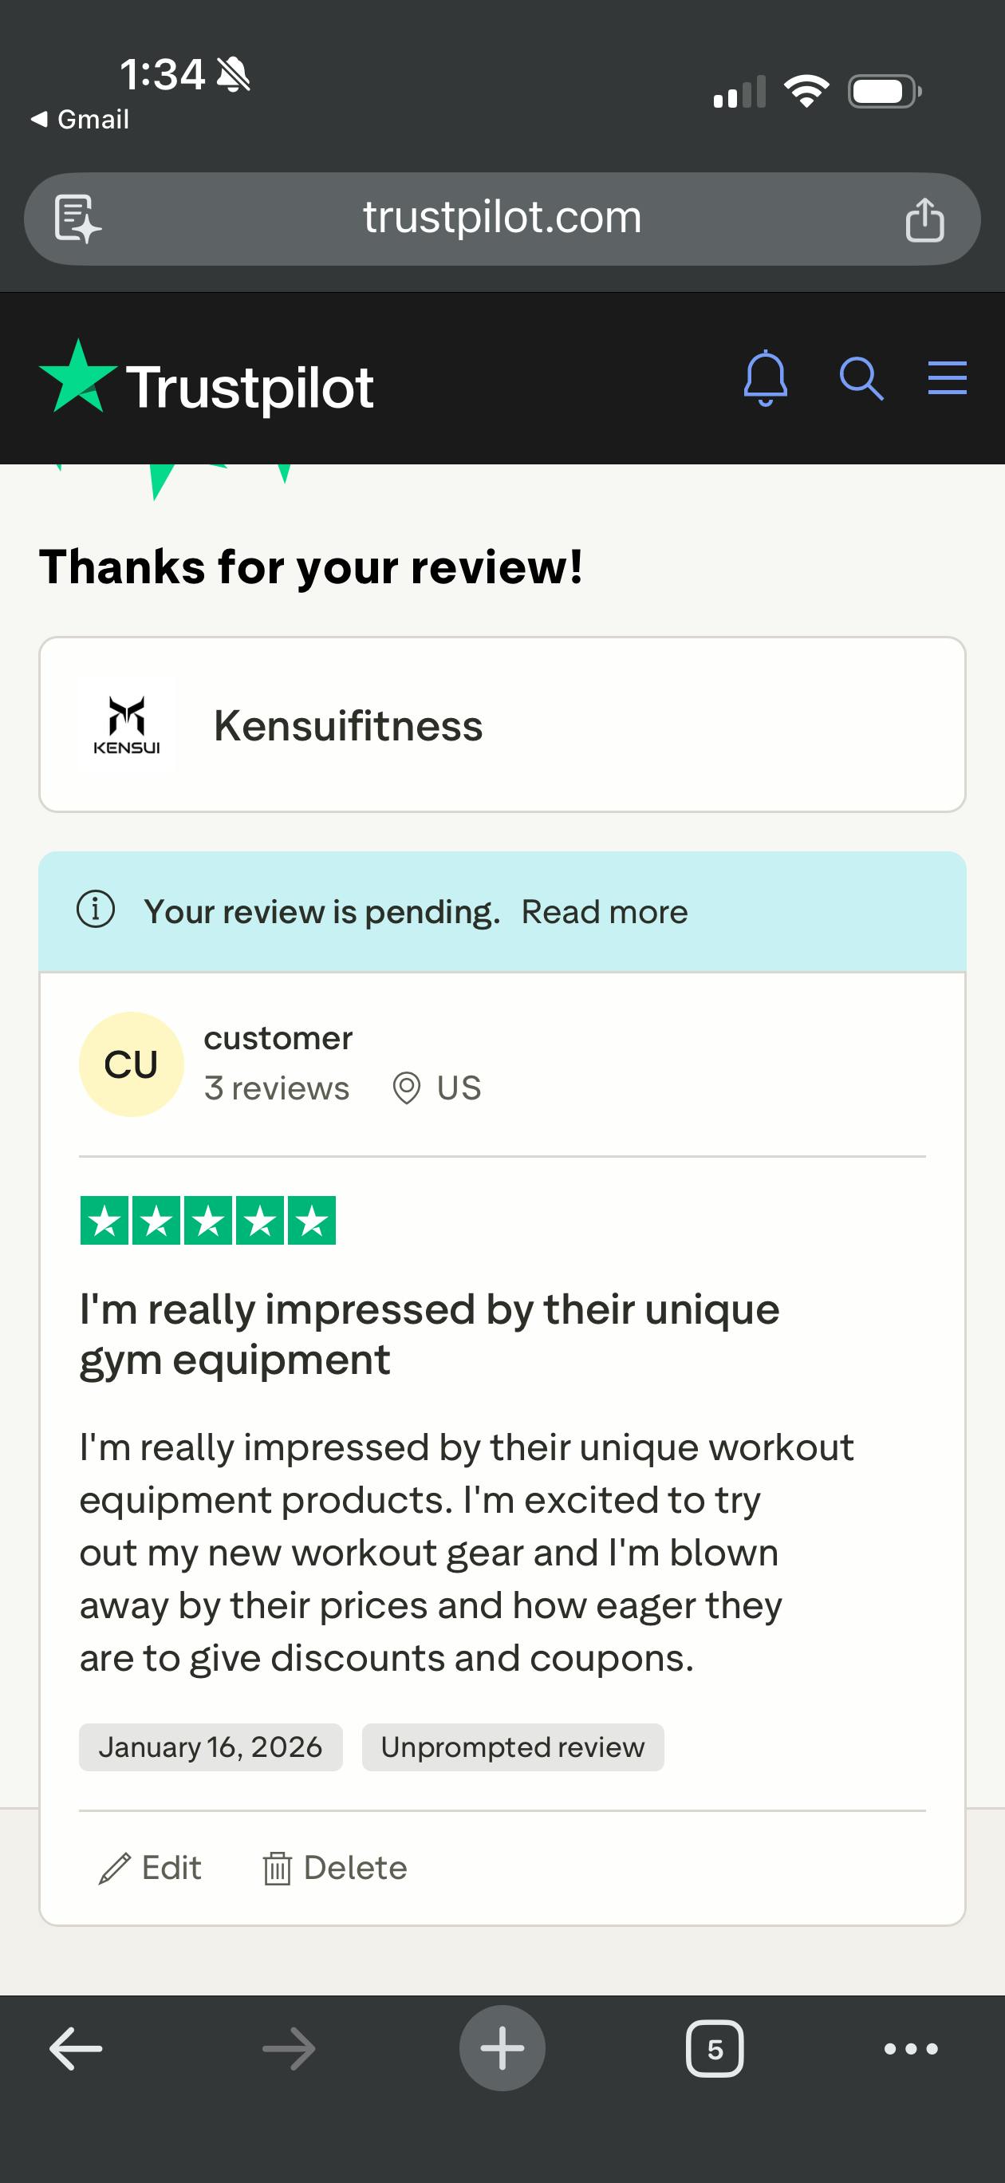Delete the submitted review

click(336, 1869)
